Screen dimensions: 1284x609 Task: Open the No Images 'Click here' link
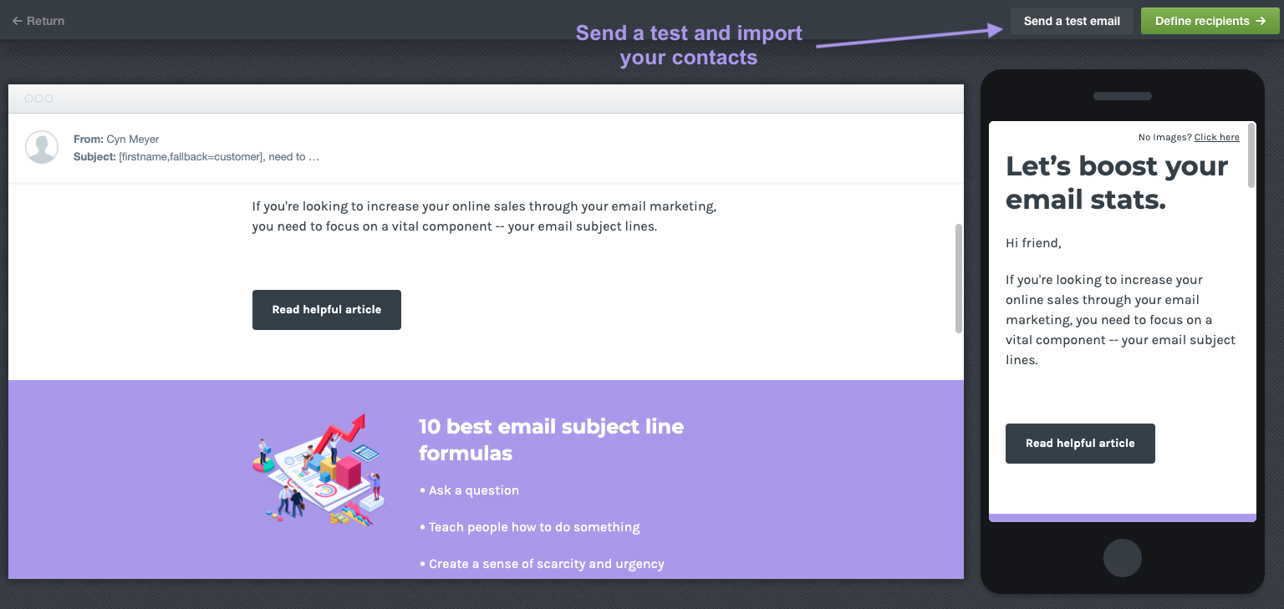(x=1216, y=136)
